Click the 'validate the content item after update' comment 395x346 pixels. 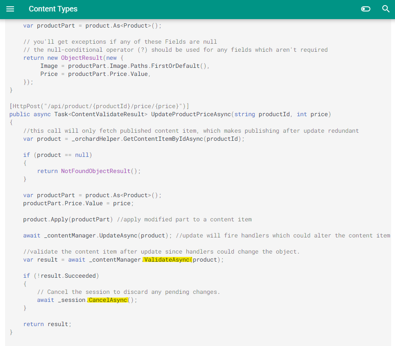[x=161, y=251]
